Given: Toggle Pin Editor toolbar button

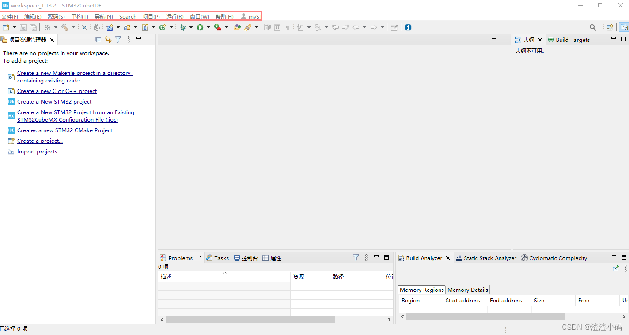Looking at the screenshot, I should click(394, 27).
